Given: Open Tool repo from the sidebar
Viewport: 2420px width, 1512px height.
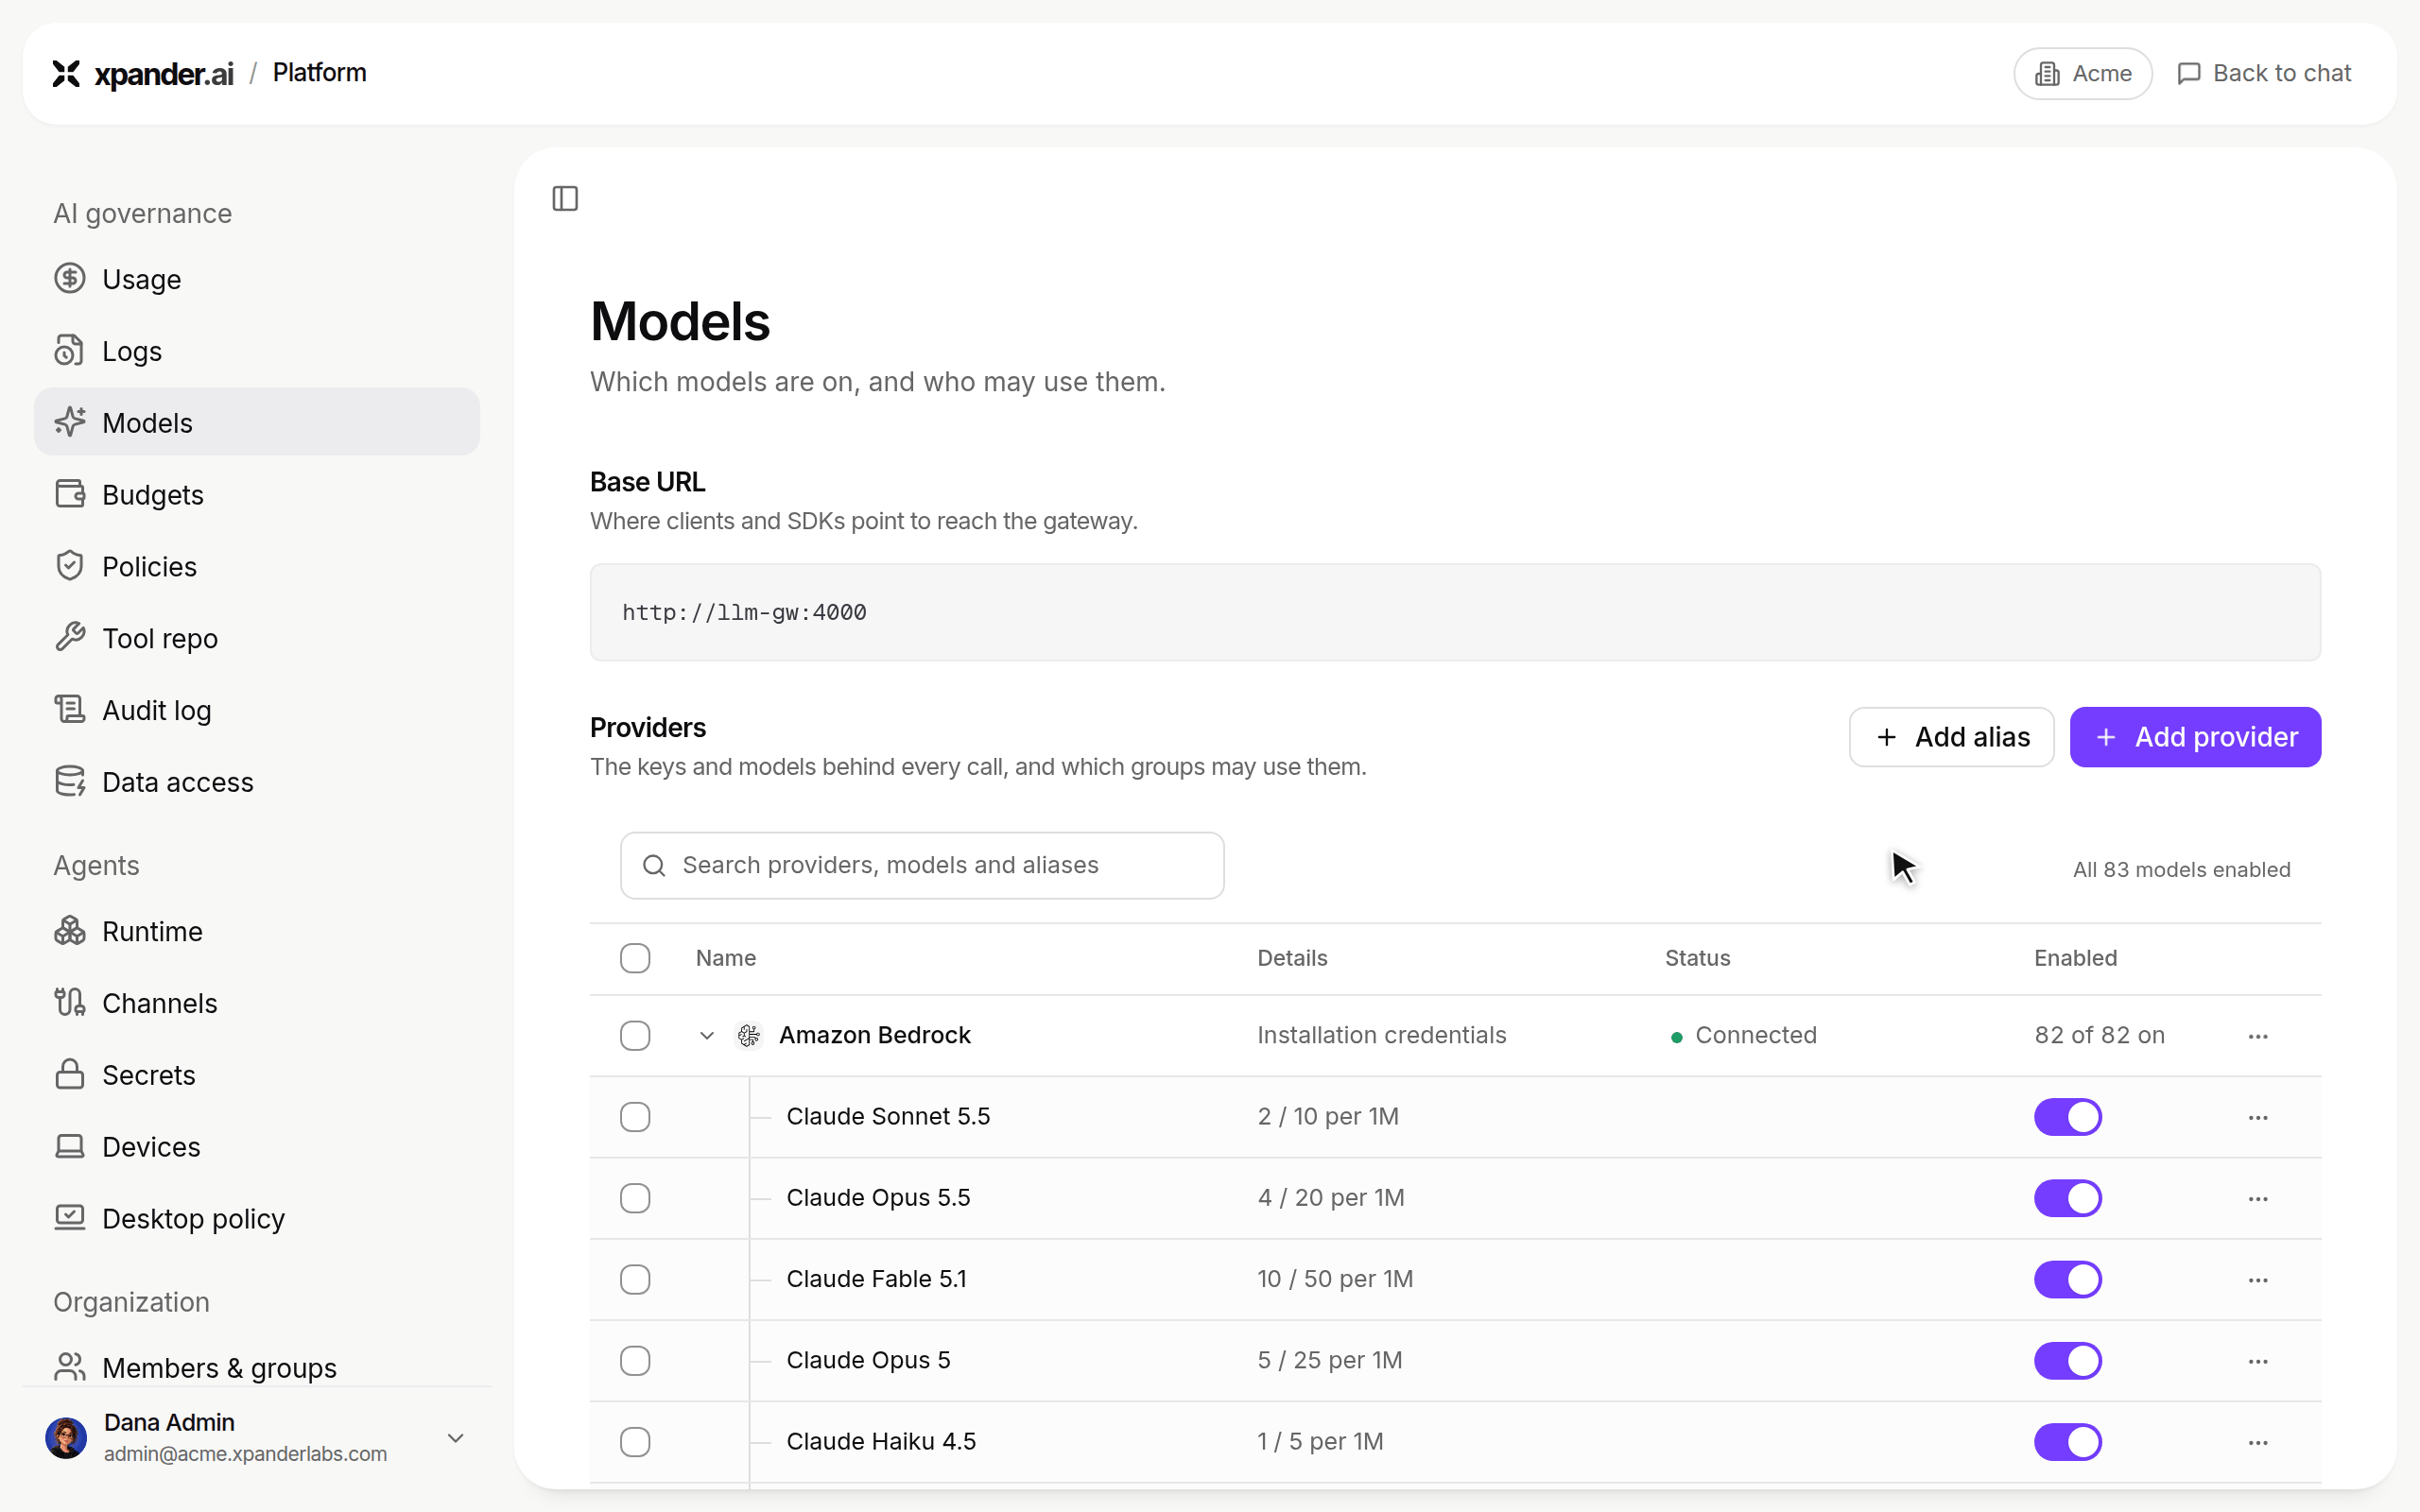Looking at the screenshot, I should pyautogui.click(x=257, y=638).
